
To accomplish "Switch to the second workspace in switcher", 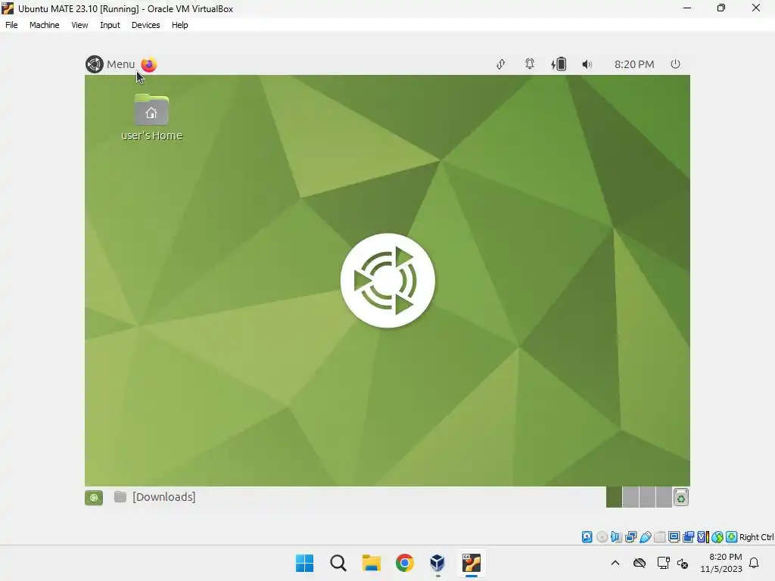I will pos(630,497).
